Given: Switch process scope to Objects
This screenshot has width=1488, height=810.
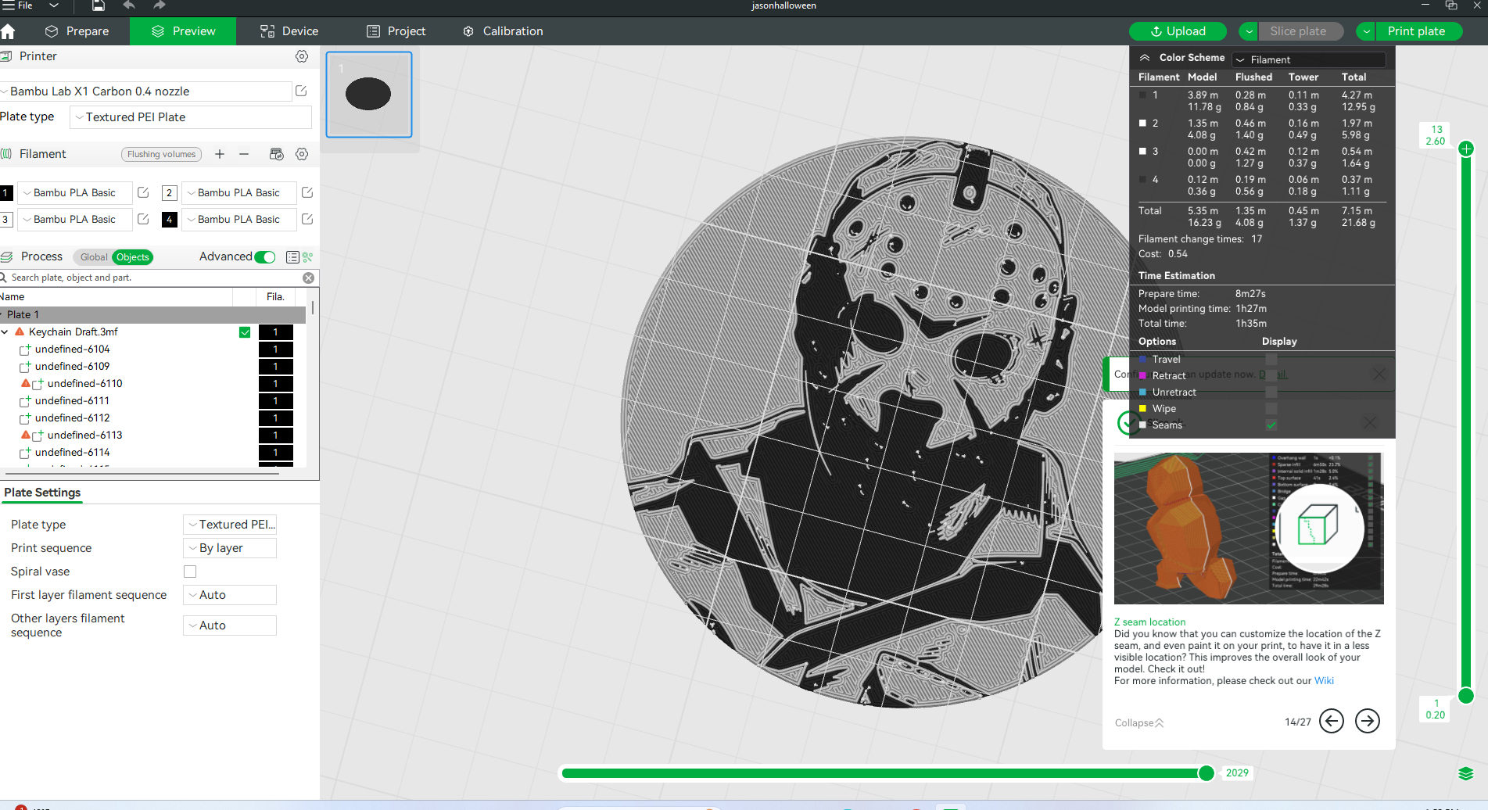Looking at the screenshot, I should tap(132, 257).
